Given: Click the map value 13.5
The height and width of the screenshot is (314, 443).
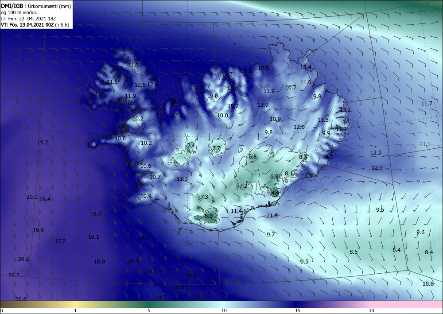Looking at the screenshot, I should tap(323, 120).
